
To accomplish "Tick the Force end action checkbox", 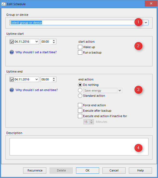I will click(80, 105).
